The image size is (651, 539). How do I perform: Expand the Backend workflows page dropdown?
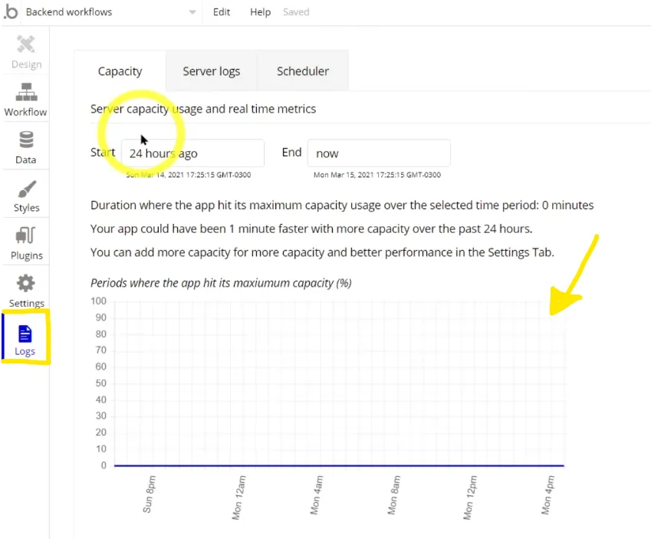(192, 12)
